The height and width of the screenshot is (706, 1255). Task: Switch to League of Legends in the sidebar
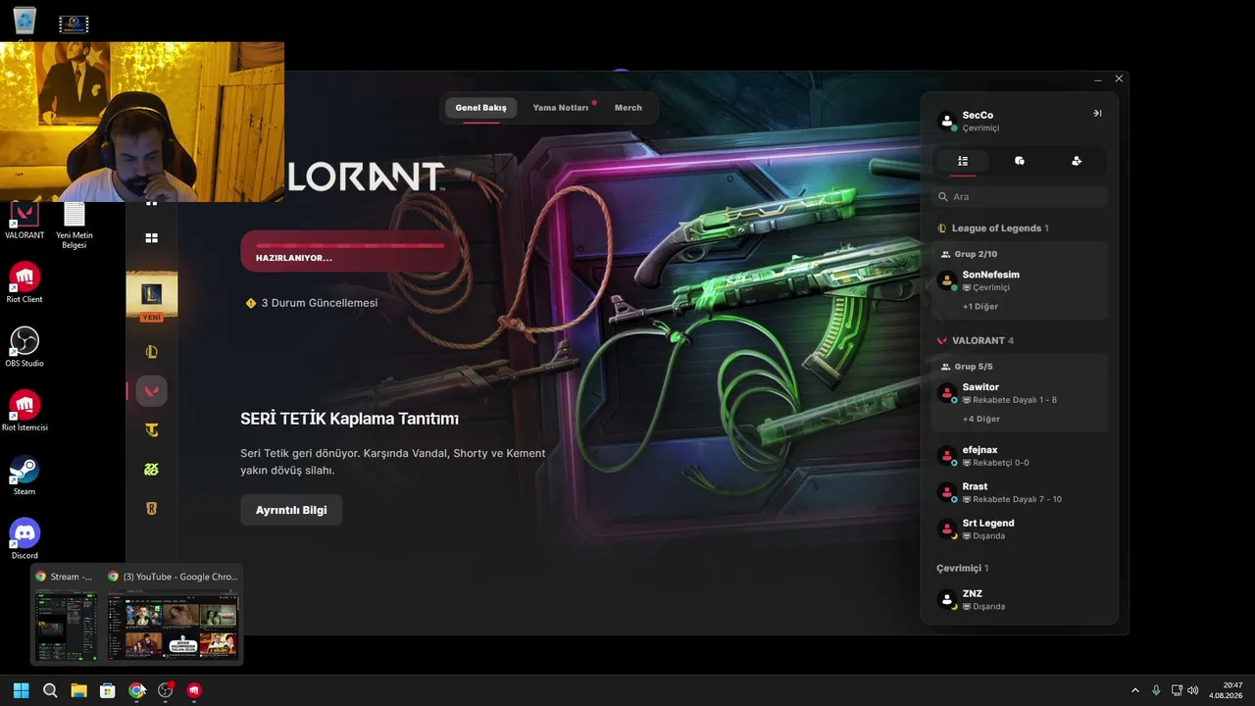(x=152, y=352)
